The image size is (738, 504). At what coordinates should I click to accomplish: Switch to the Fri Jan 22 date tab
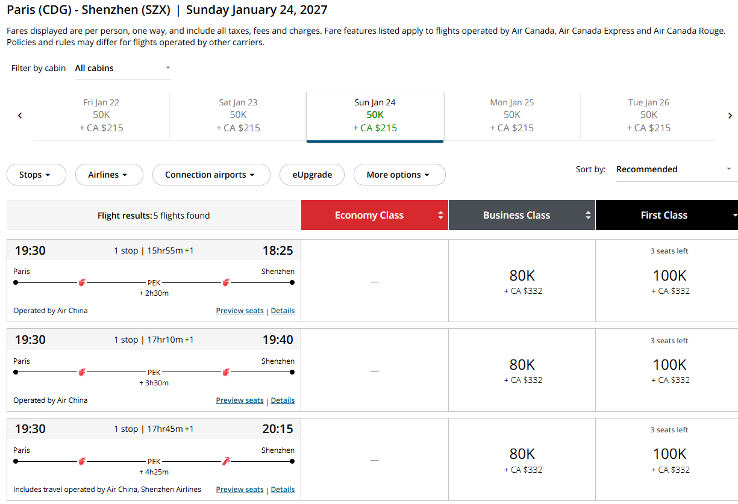pyautogui.click(x=101, y=115)
